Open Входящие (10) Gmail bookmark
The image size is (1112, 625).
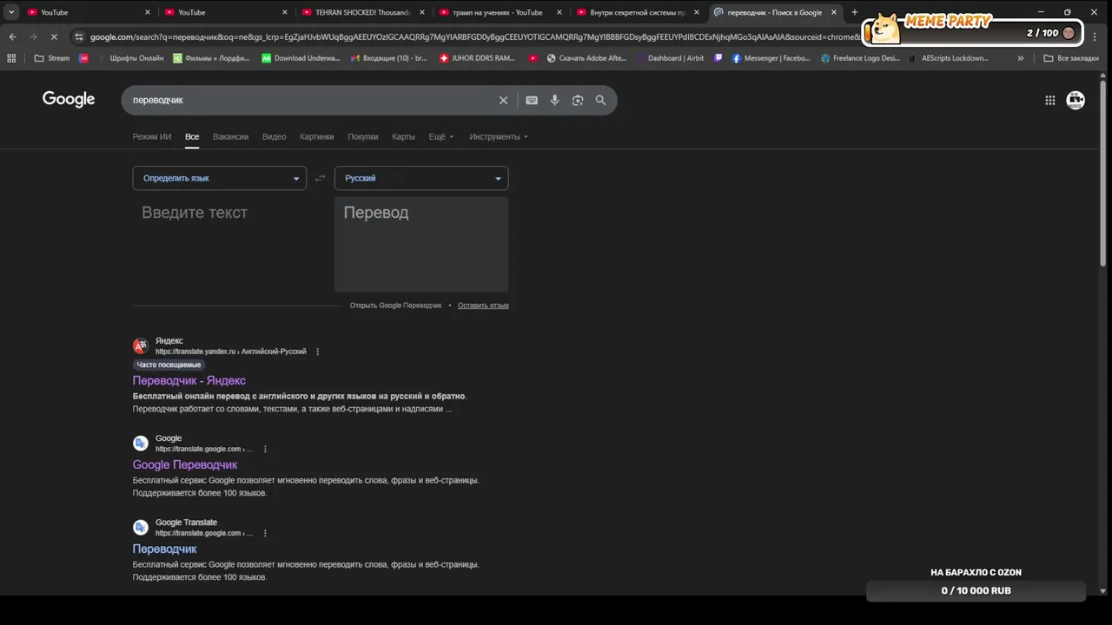coord(389,58)
